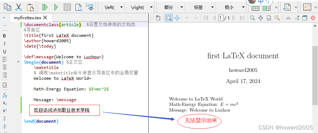Expand overflow chevron beside arrow document icon

click(296, 7)
